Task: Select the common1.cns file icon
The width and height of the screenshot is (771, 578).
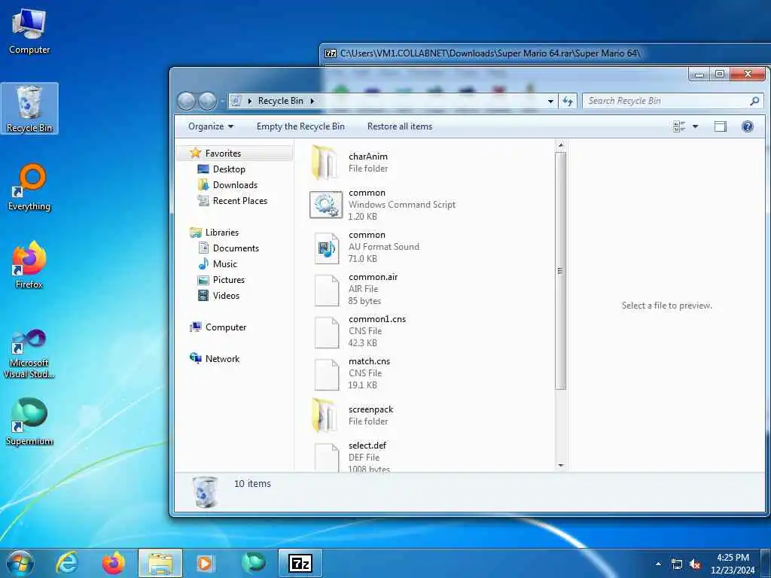Action: [x=327, y=332]
